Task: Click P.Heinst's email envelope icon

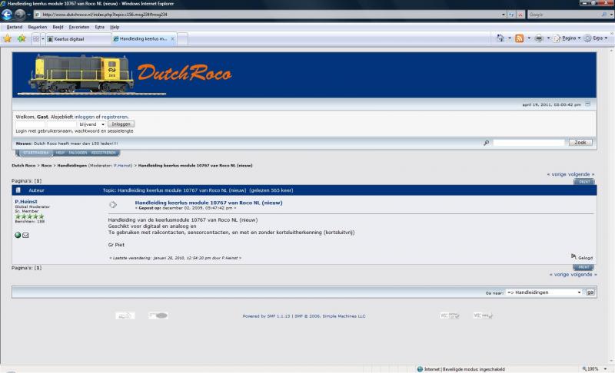Action: [x=25, y=235]
